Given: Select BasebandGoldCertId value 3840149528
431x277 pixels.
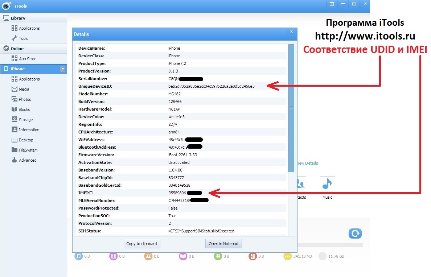Looking at the screenshot, I should [x=179, y=186].
